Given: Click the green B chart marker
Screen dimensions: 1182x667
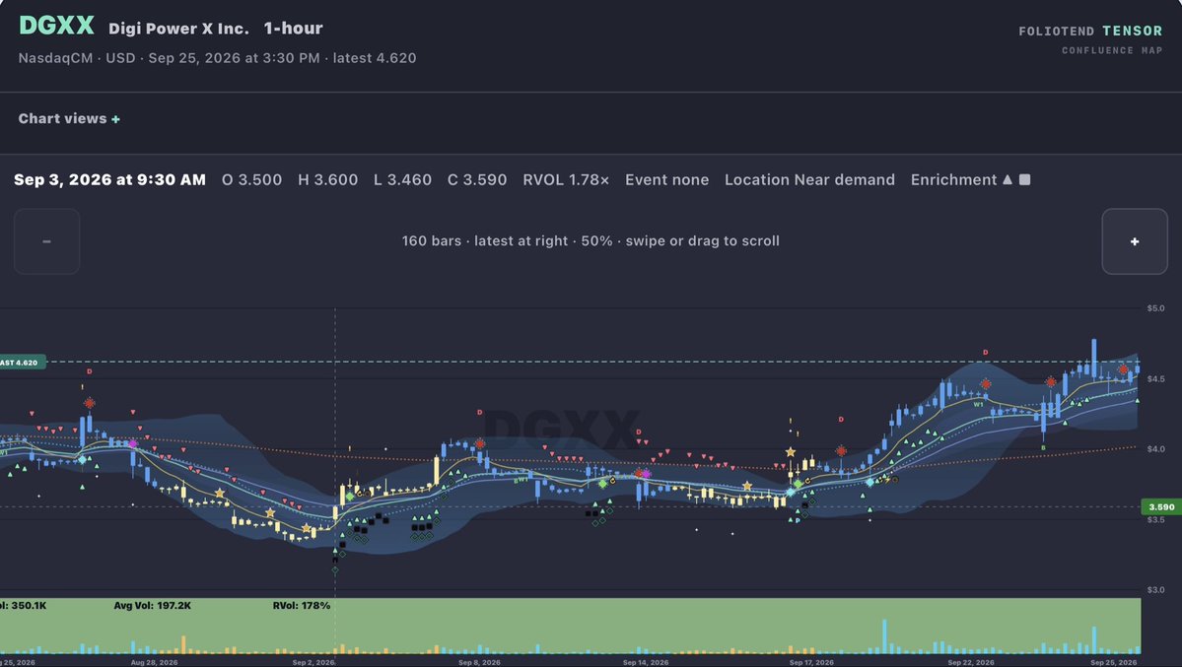Looking at the screenshot, I should pyautogui.click(x=1043, y=447).
